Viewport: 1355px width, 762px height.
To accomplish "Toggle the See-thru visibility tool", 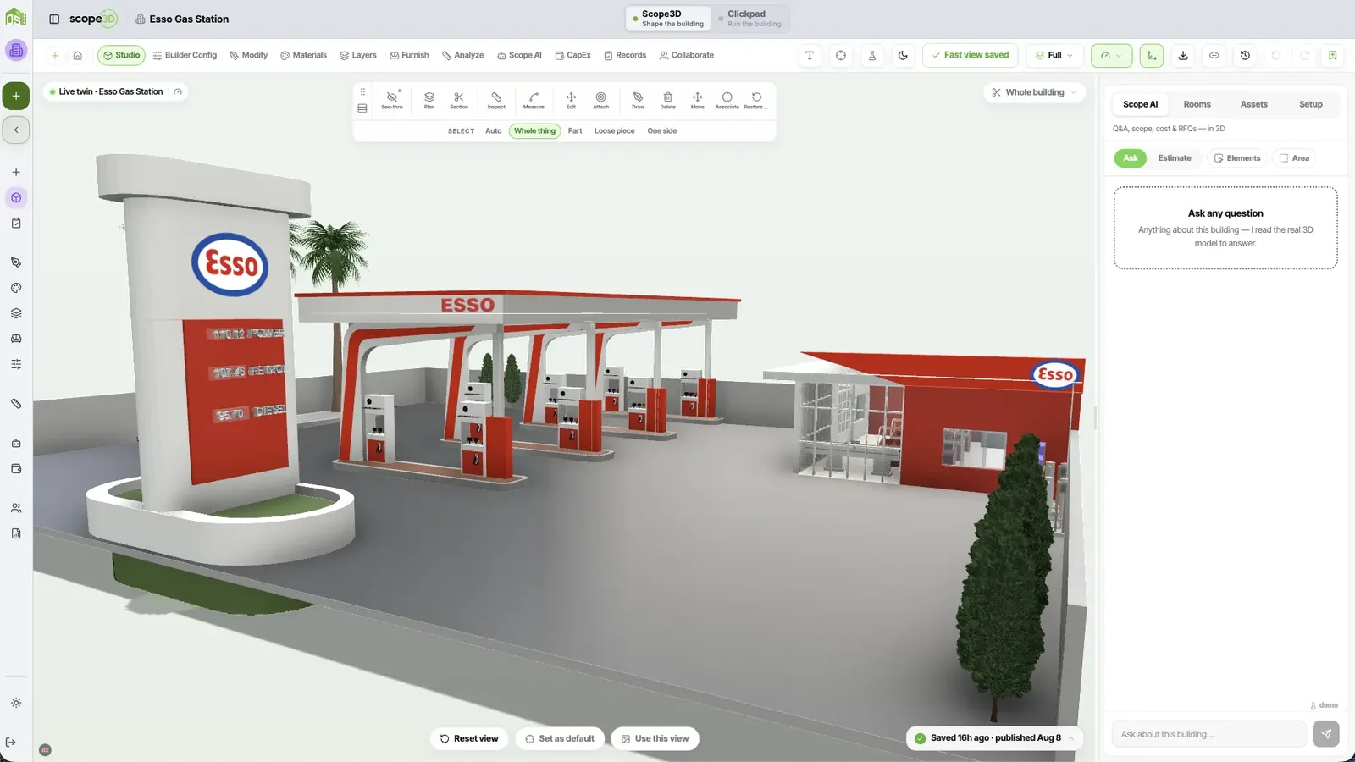I will click(392, 100).
